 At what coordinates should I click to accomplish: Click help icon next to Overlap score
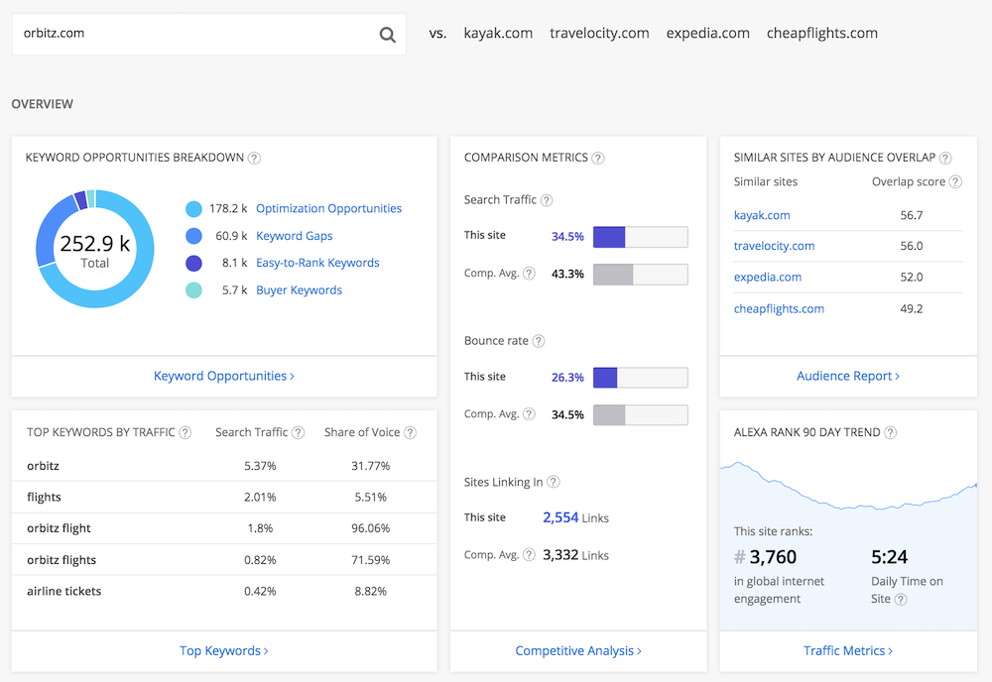point(955,182)
